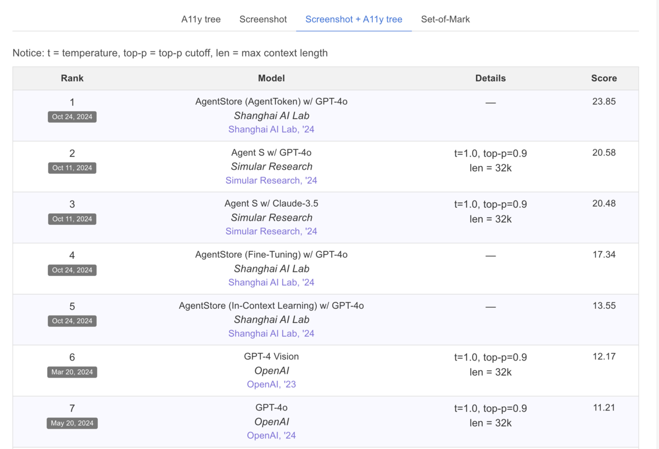Click the Oct 24, 2024 badge under rank 1
The width and height of the screenshot is (659, 449).
click(72, 117)
